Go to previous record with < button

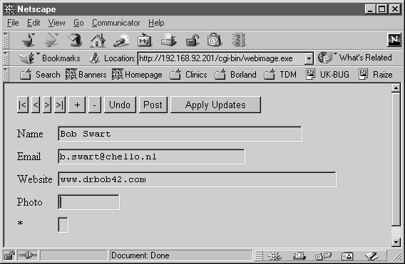36,105
